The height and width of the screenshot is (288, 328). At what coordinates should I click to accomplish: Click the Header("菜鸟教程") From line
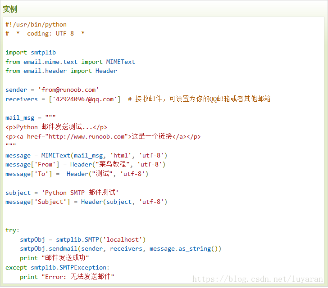(85, 165)
